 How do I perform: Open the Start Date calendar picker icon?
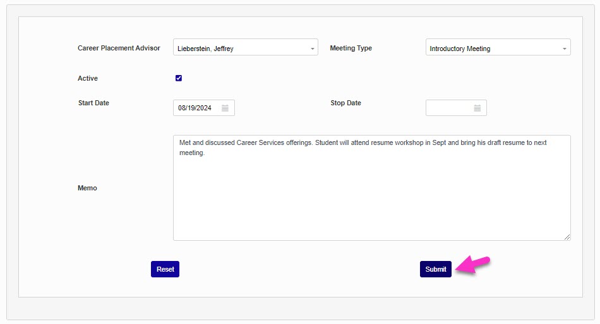tap(225, 108)
